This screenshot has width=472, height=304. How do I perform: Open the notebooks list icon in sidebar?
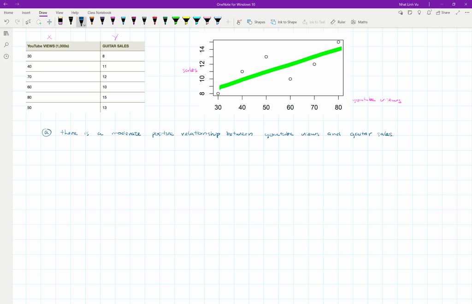click(x=6, y=34)
